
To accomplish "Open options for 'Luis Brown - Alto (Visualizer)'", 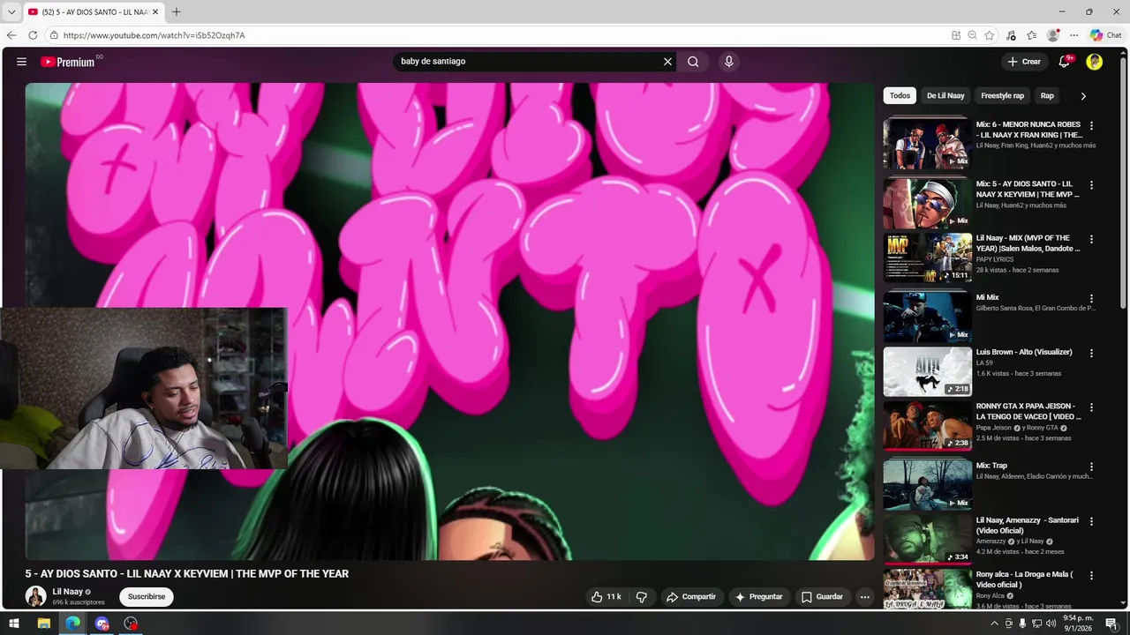I will tap(1091, 353).
